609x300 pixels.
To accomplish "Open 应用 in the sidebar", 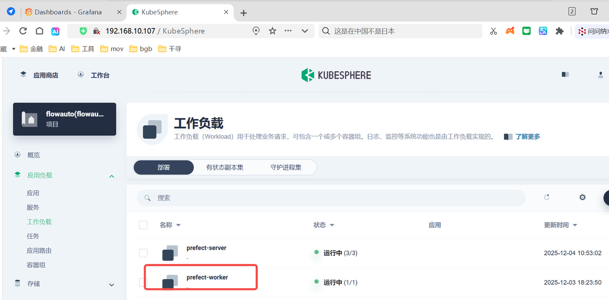I will click(33, 193).
